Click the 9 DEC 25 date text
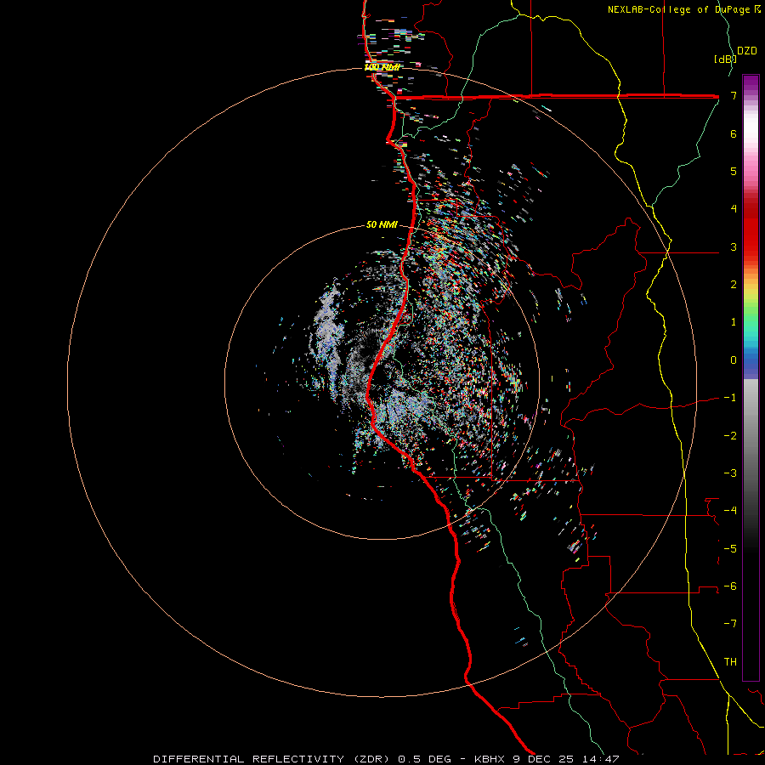 click(x=543, y=759)
